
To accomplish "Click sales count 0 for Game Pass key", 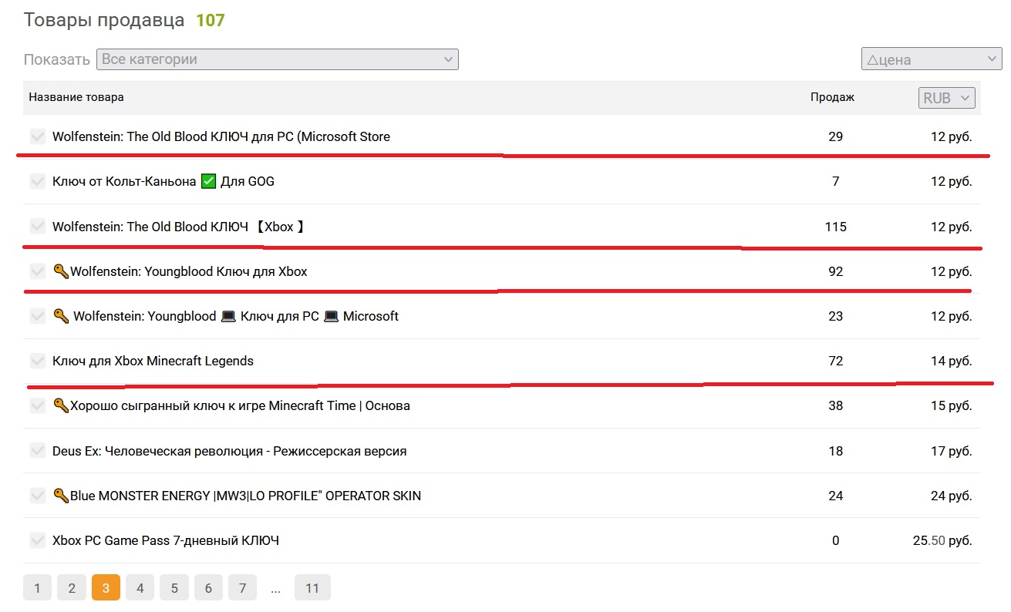I will (836, 540).
